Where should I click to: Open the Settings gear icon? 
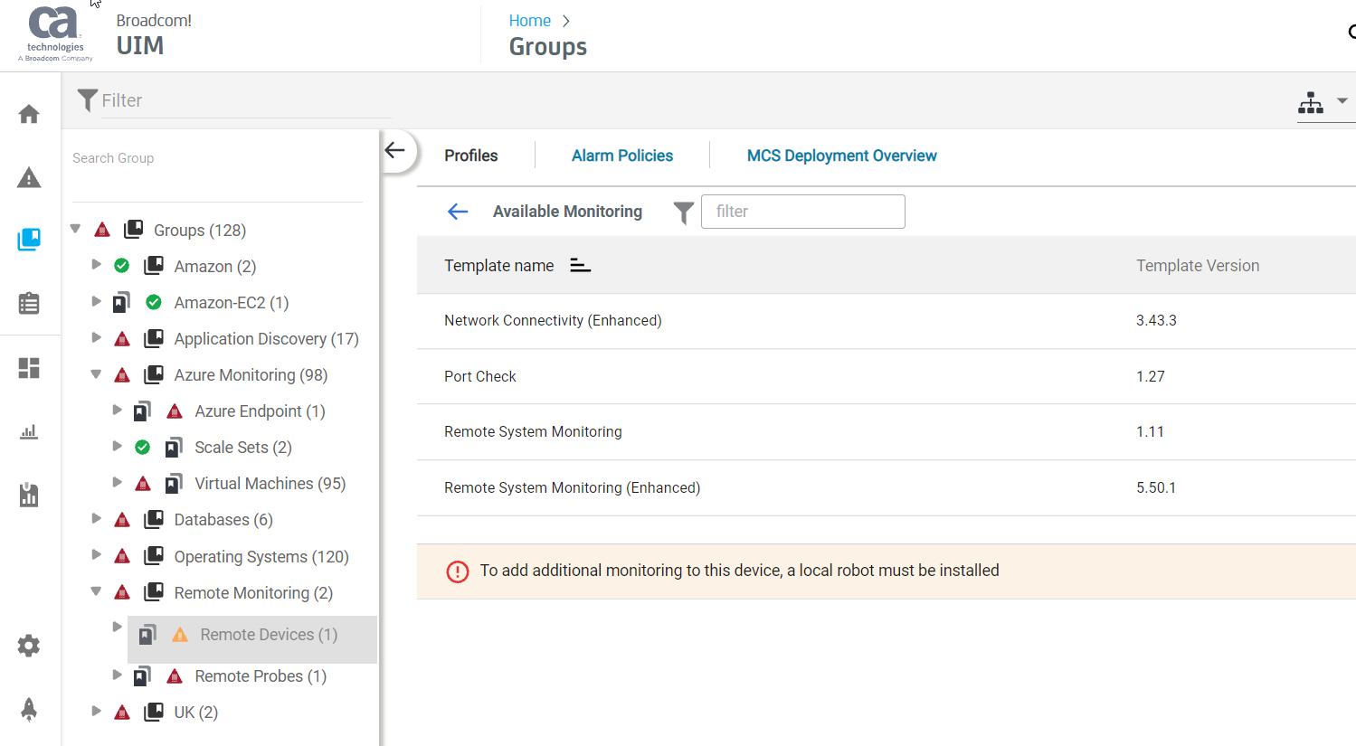tap(28, 645)
